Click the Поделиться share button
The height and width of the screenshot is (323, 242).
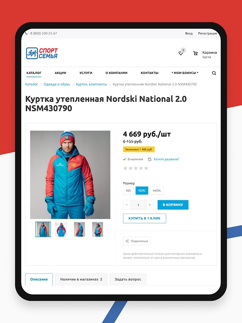click(137, 241)
